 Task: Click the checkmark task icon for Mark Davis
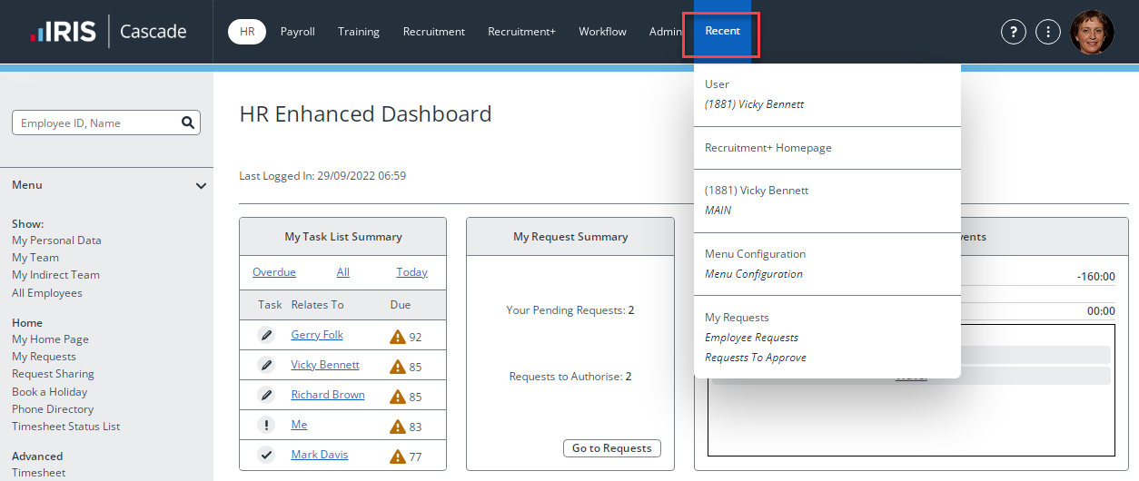(266, 455)
